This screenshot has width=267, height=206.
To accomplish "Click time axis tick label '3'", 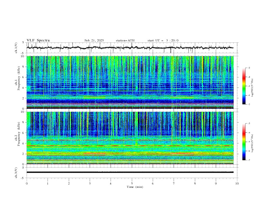I will (x=90, y=183).
